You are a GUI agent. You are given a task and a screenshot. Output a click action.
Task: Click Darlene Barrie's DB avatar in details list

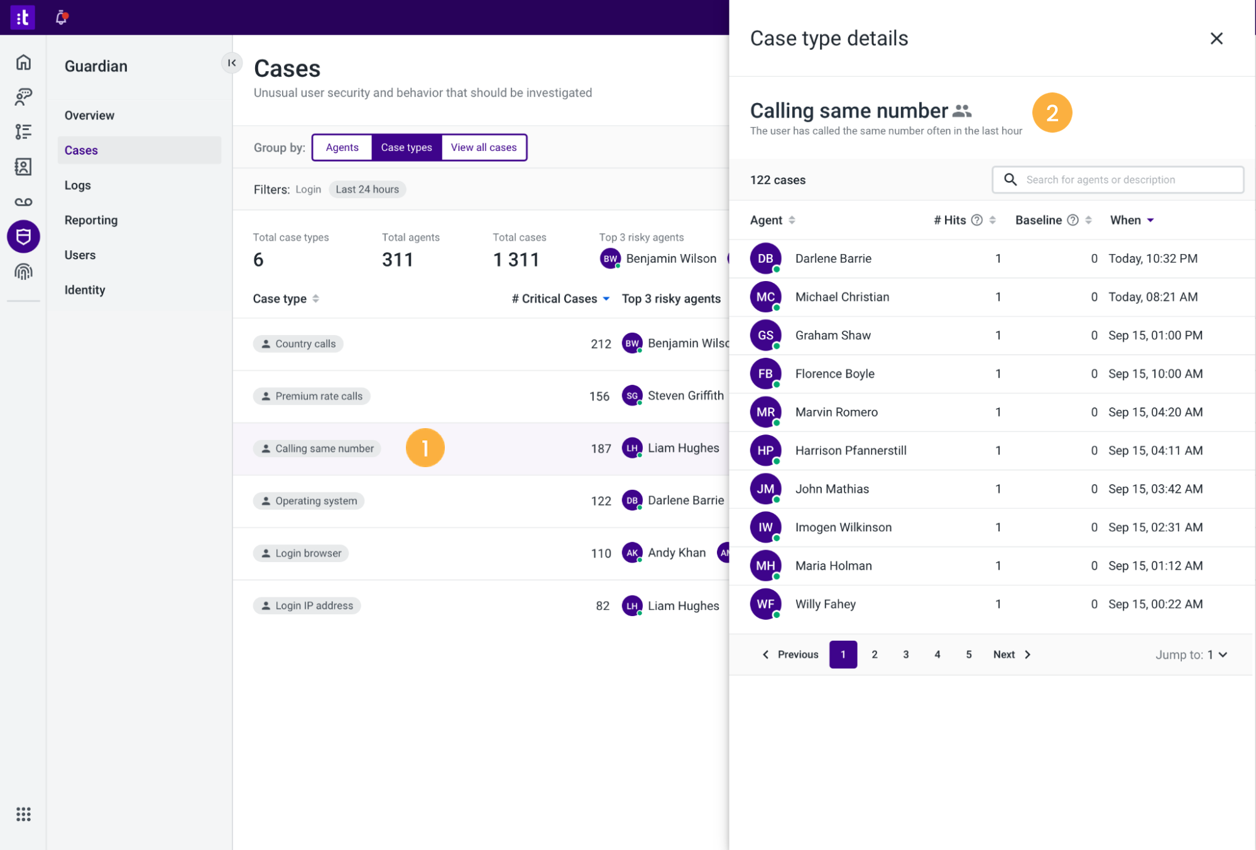click(x=765, y=258)
